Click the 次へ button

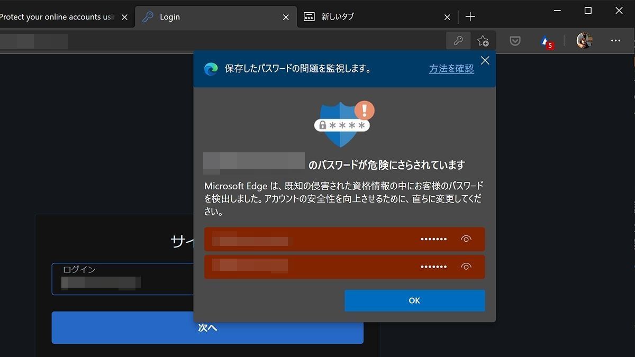pos(207,327)
